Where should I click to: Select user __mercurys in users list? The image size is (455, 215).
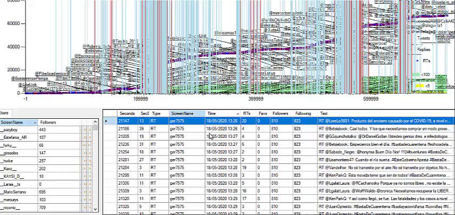coord(19,200)
